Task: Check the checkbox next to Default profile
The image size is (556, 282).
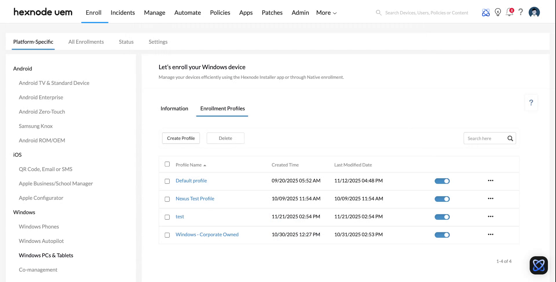Action: 167,181
